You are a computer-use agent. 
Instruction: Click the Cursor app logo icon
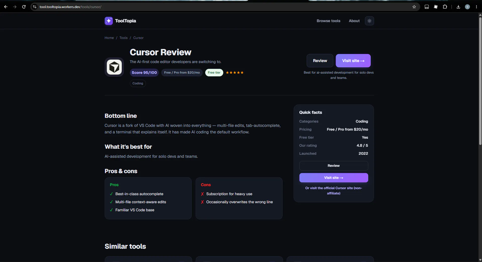point(114,67)
